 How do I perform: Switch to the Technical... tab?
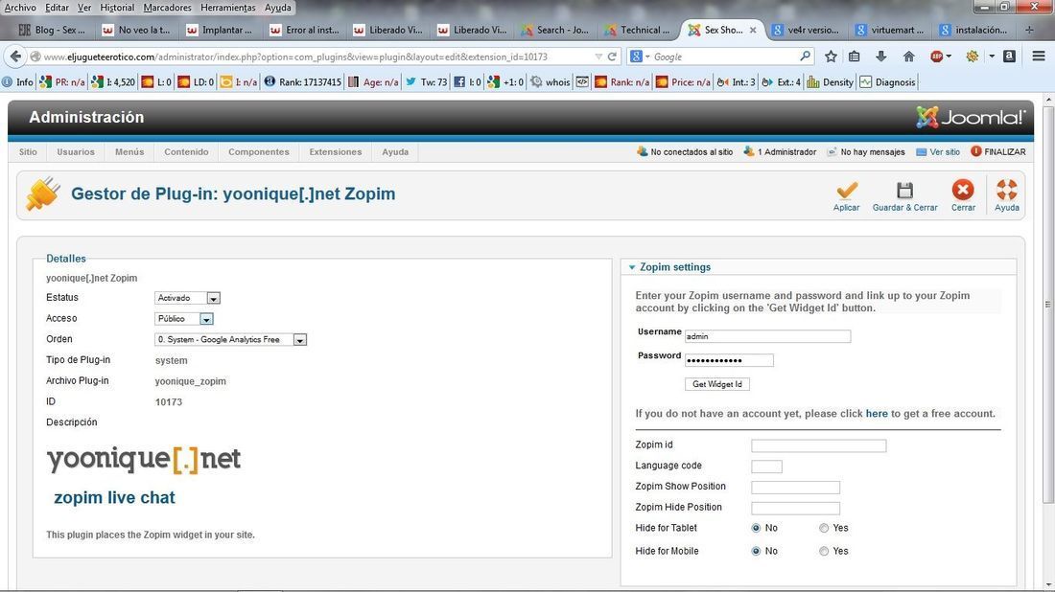(638, 30)
